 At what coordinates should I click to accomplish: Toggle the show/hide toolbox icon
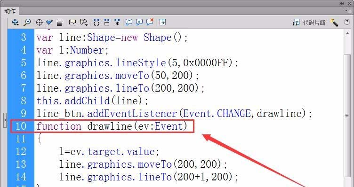[x=162, y=22]
